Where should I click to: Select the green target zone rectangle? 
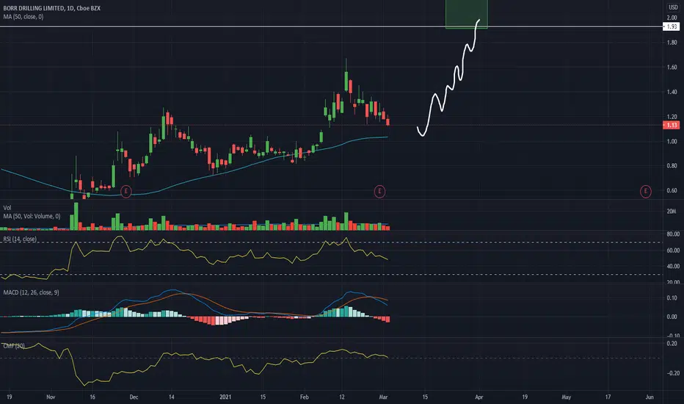[466, 15]
